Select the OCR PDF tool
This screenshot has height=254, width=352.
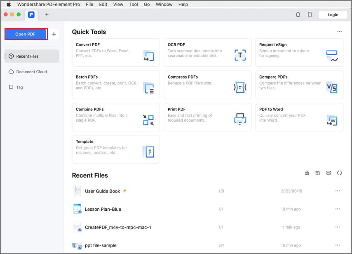(207, 52)
